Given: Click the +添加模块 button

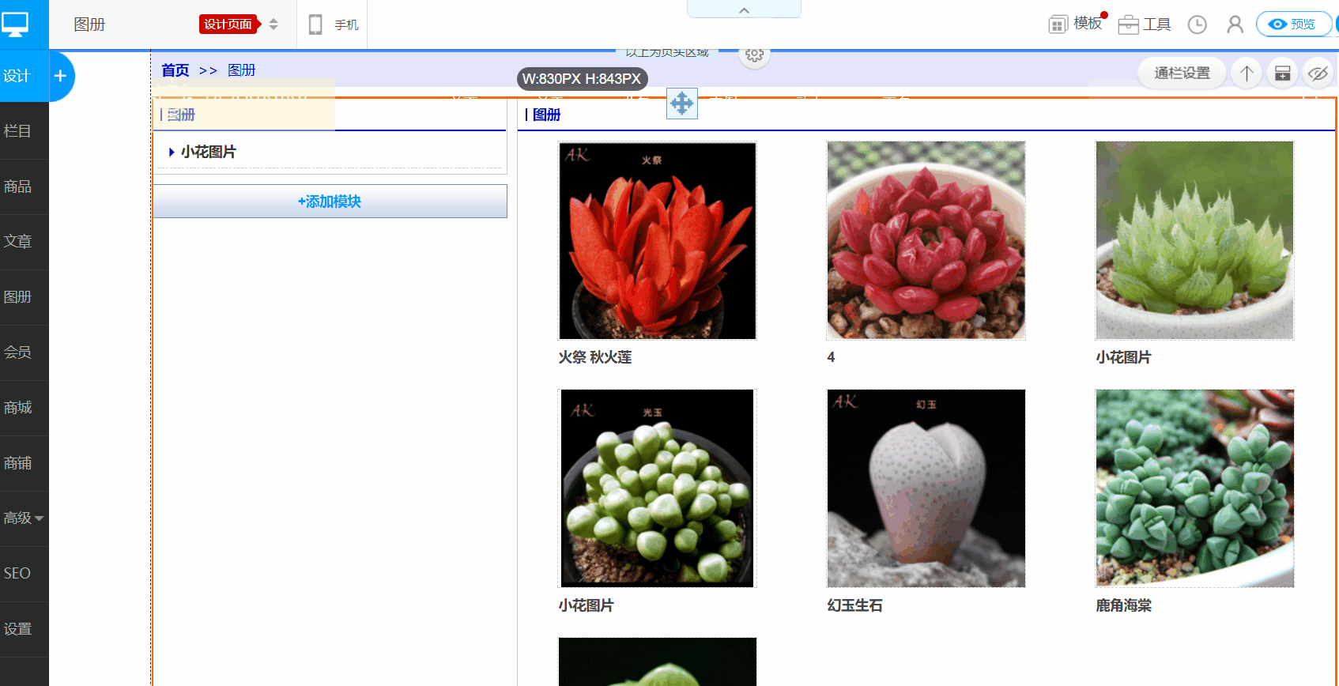Looking at the screenshot, I should (330, 202).
